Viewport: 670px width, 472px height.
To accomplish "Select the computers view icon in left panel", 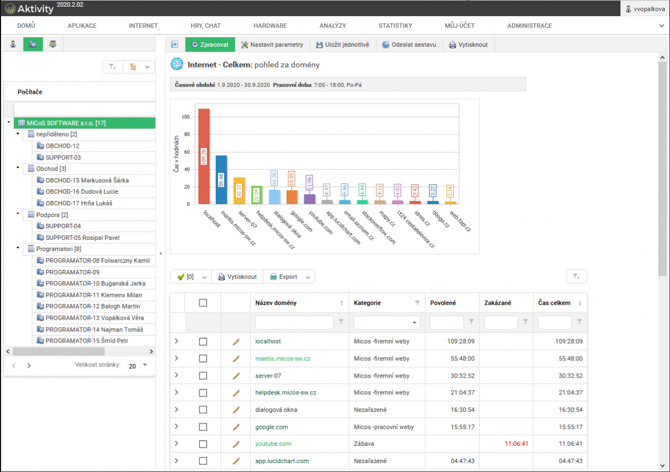I will click(33, 45).
